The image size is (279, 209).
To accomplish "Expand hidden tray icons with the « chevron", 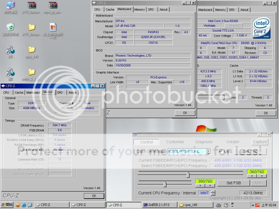I will click(253, 205).
